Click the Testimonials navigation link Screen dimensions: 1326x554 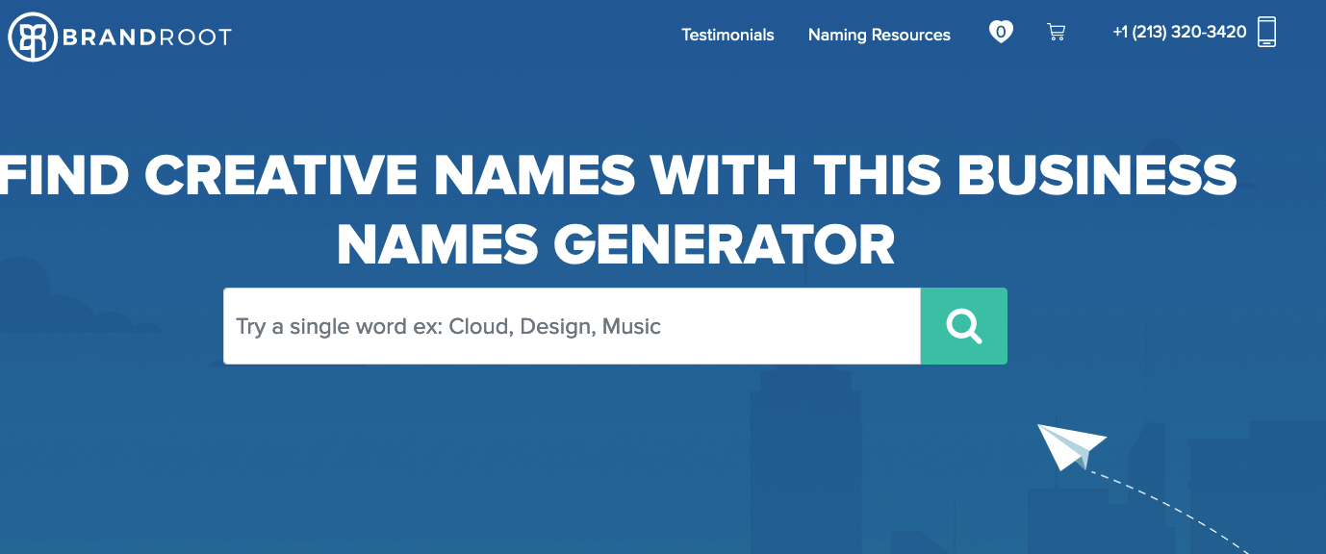coord(727,35)
